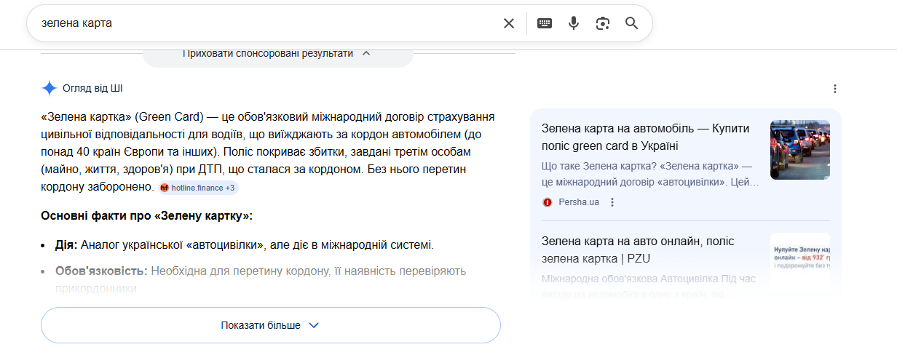Open AI overview three-dot options menu
The height and width of the screenshot is (347, 897).
click(835, 89)
